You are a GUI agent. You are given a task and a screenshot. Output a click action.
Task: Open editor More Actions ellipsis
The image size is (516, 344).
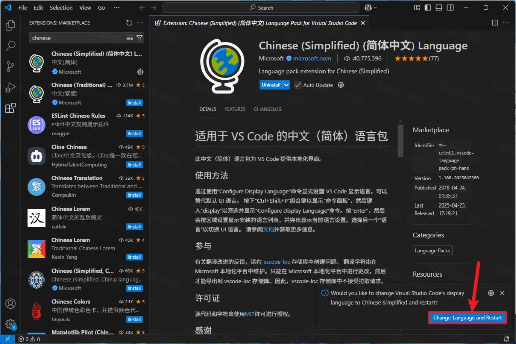click(x=506, y=23)
